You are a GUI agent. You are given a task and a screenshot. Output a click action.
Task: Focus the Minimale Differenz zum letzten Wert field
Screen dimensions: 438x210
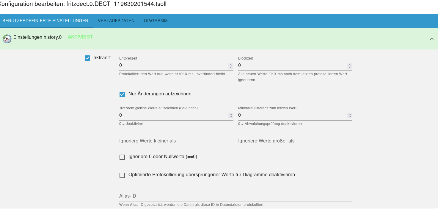(291, 115)
